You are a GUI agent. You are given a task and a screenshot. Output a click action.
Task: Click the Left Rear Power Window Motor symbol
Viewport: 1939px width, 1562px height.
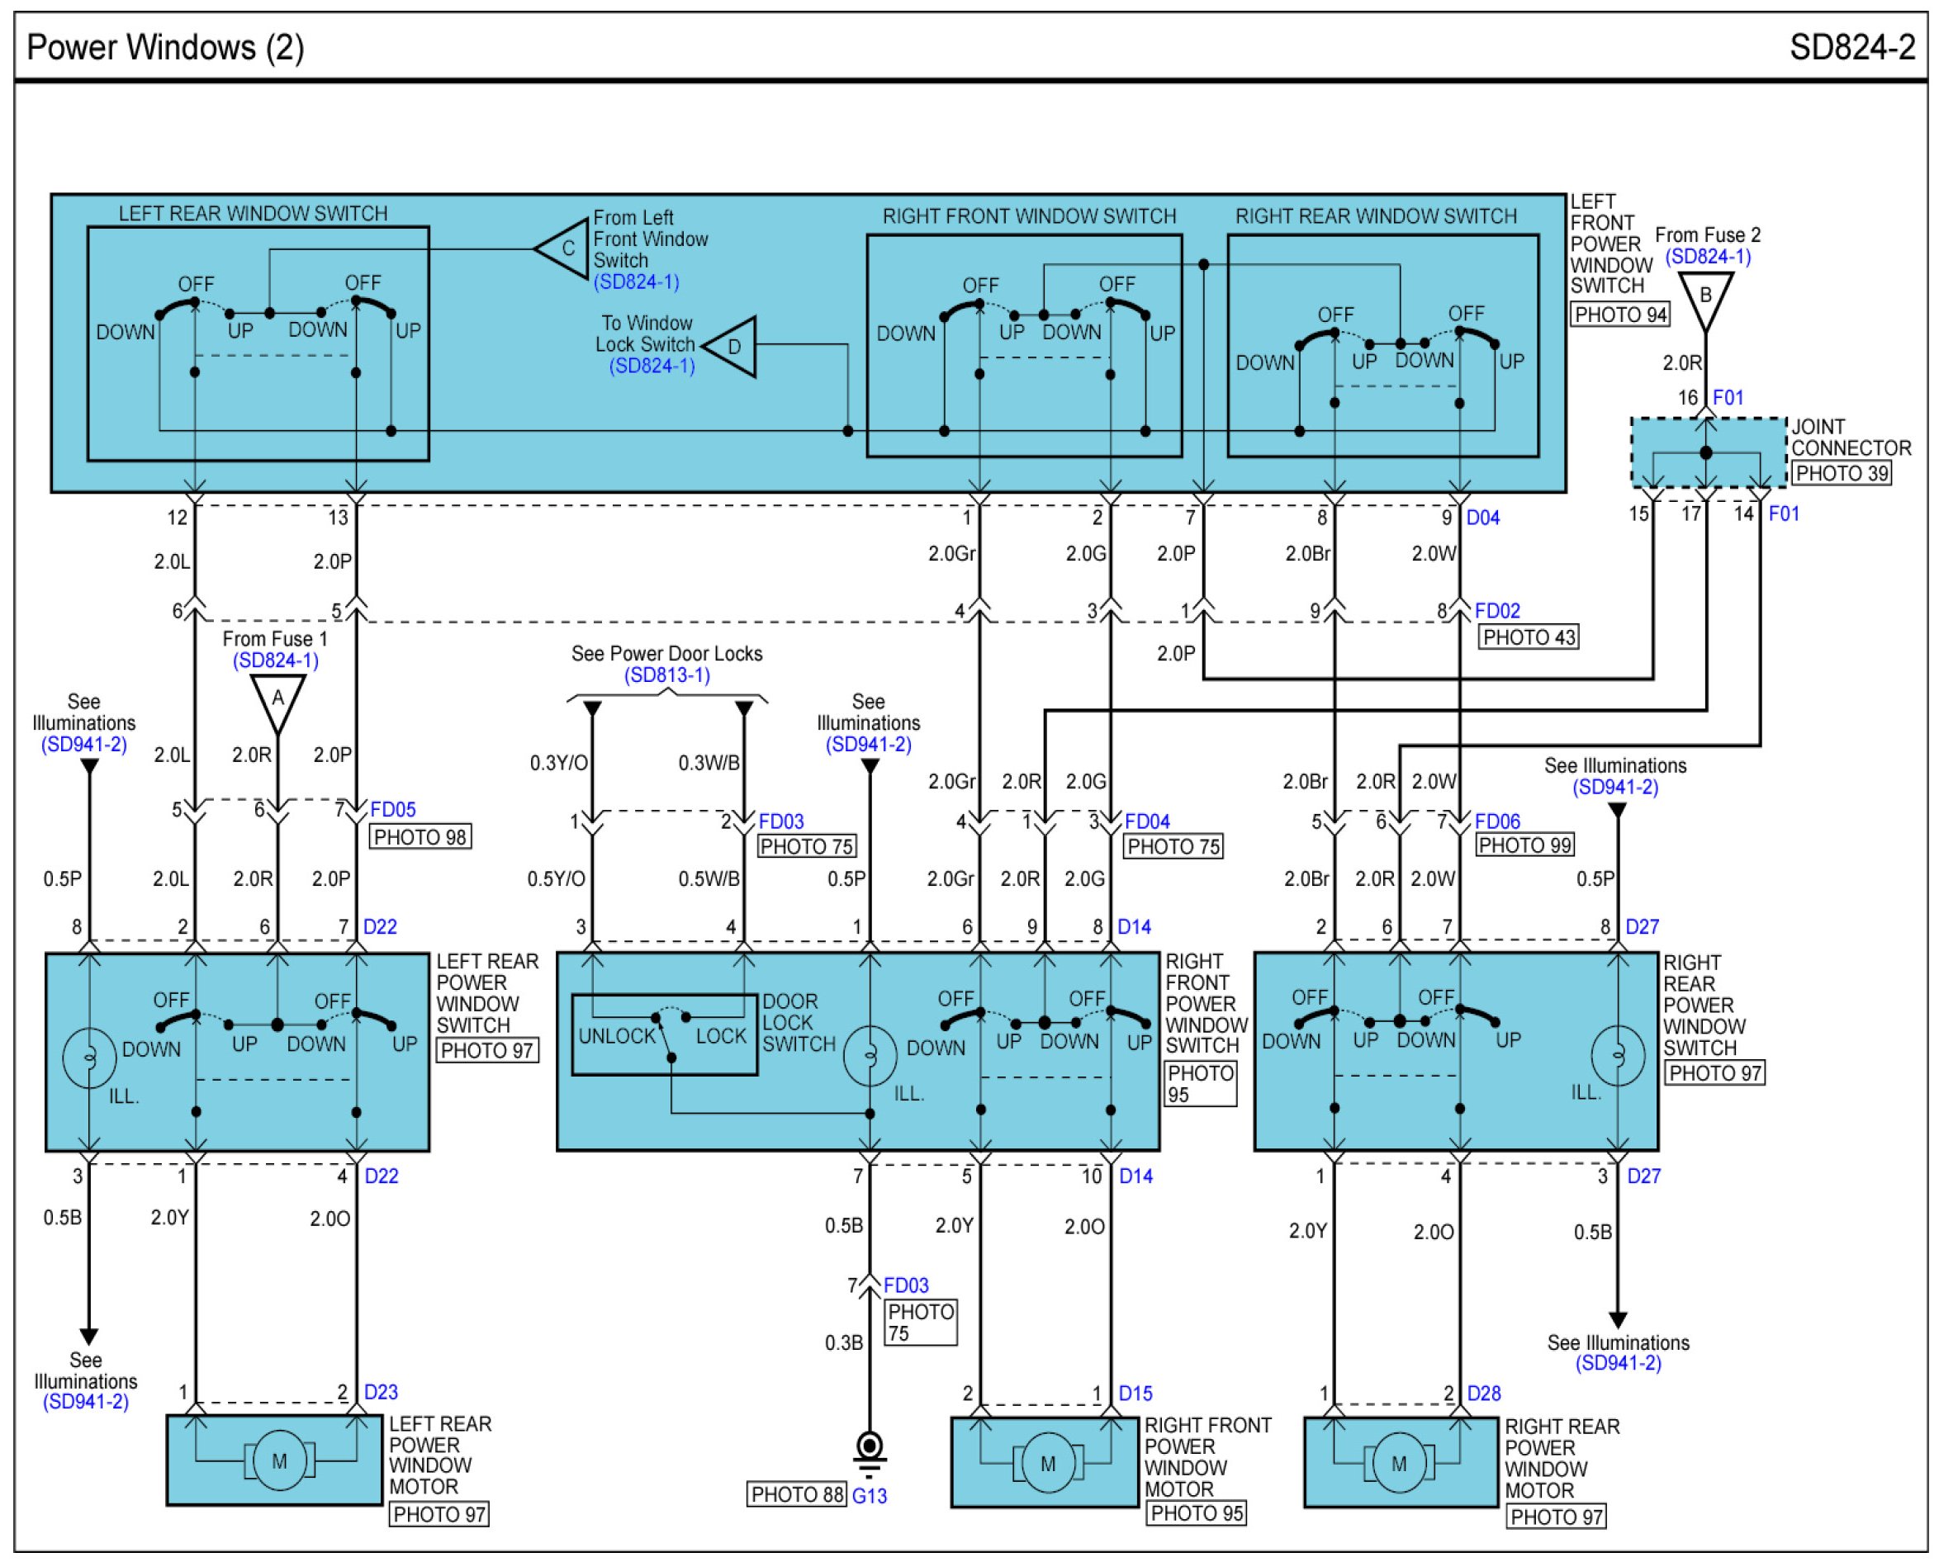point(279,1461)
